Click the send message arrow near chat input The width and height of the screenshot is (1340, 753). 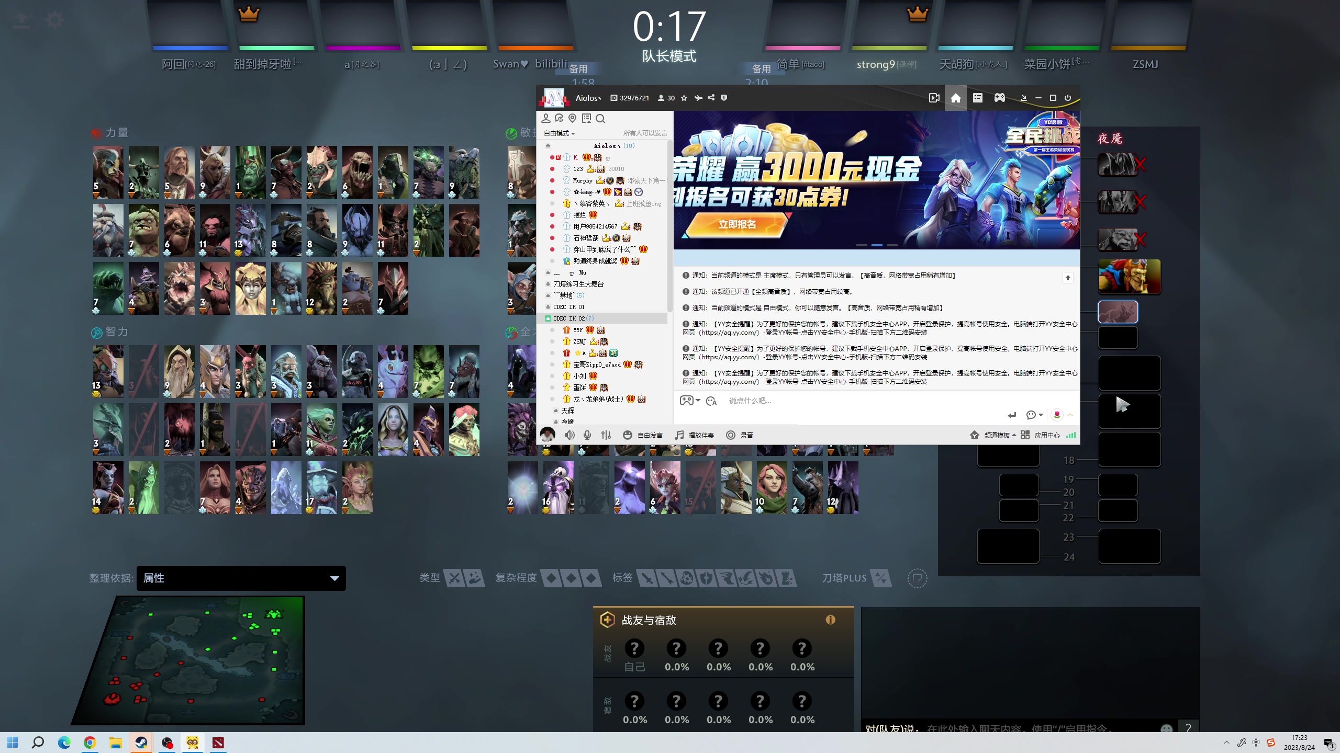(x=1012, y=415)
